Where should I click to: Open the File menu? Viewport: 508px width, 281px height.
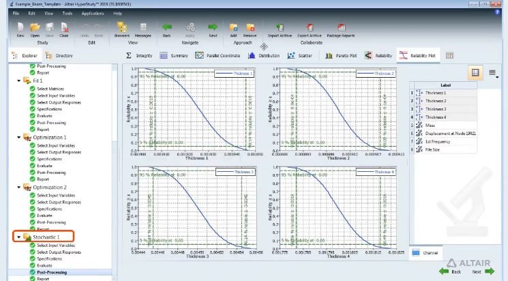click(x=16, y=13)
